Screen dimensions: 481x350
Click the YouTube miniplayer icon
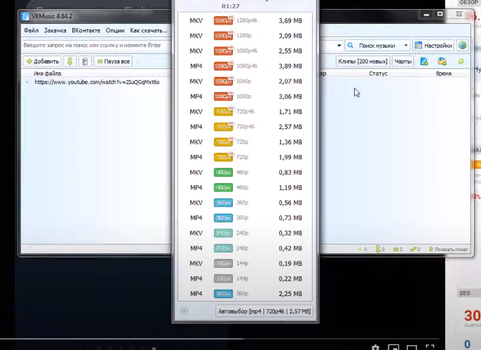click(393, 347)
